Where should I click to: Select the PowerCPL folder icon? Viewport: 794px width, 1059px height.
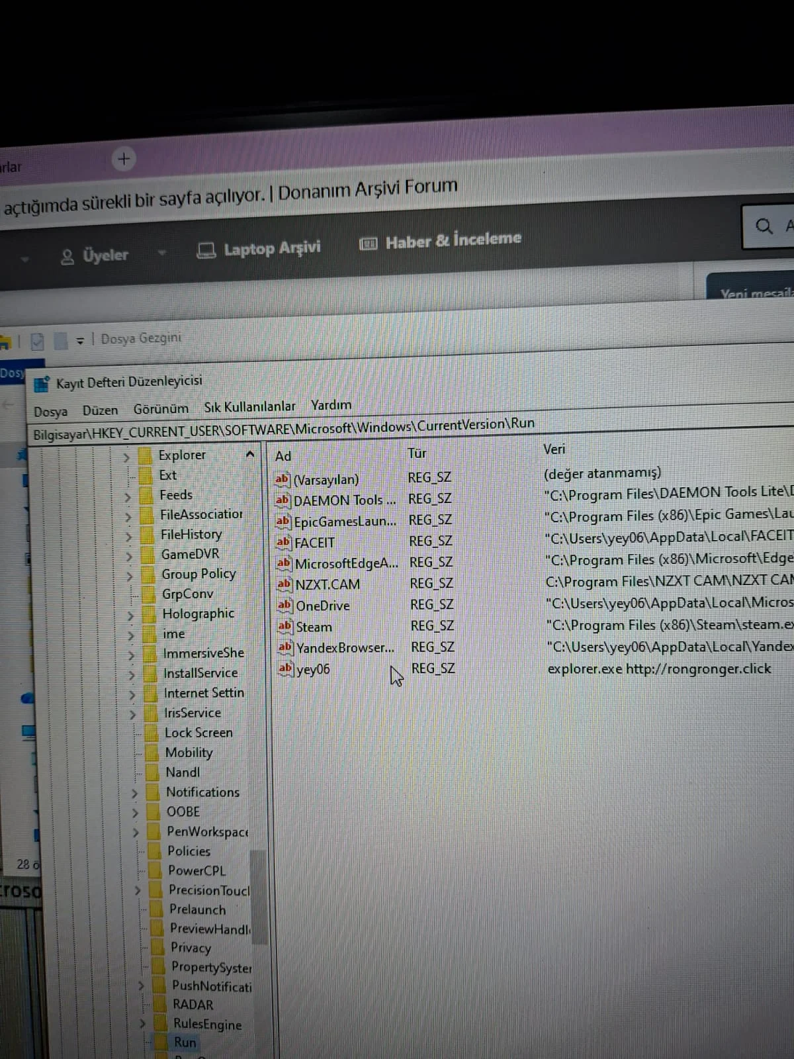click(155, 871)
